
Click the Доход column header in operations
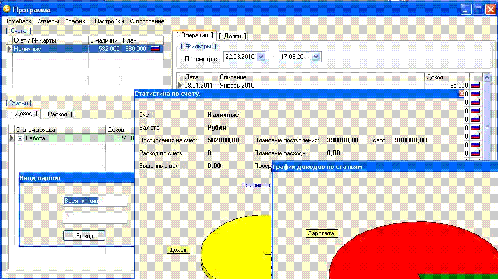[x=447, y=77]
